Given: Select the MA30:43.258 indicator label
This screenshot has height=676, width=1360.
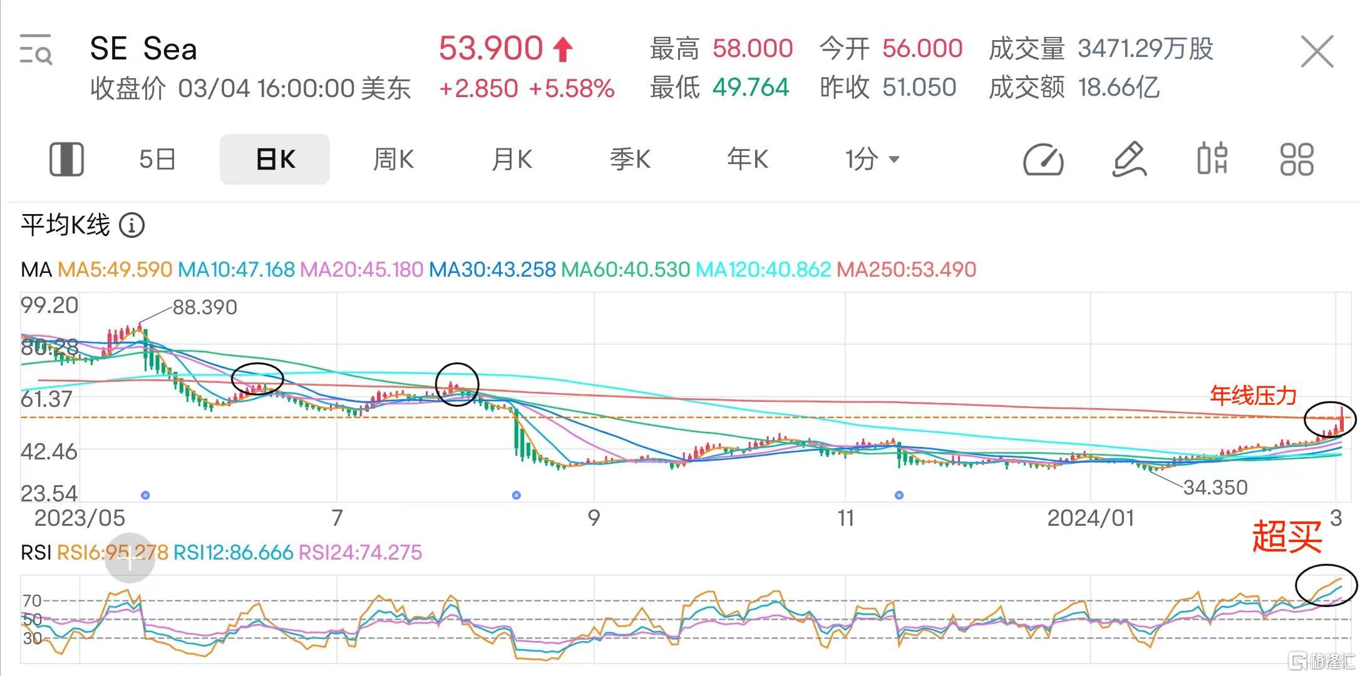Looking at the screenshot, I should click(492, 270).
